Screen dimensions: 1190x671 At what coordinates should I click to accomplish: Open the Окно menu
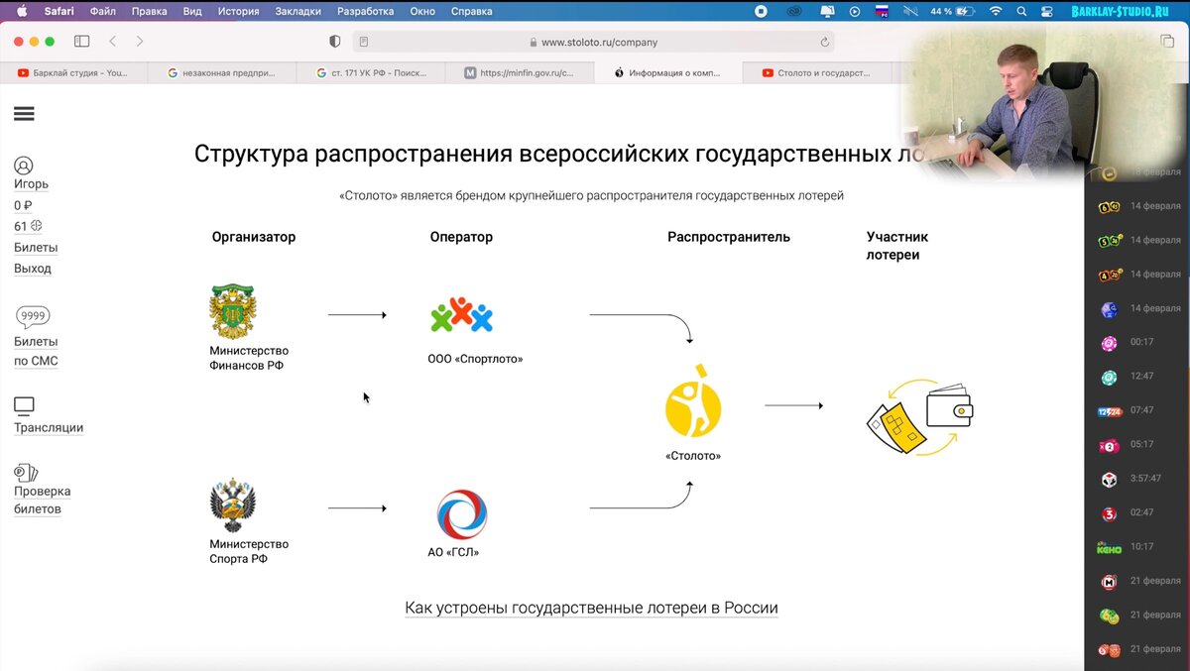tap(422, 11)
